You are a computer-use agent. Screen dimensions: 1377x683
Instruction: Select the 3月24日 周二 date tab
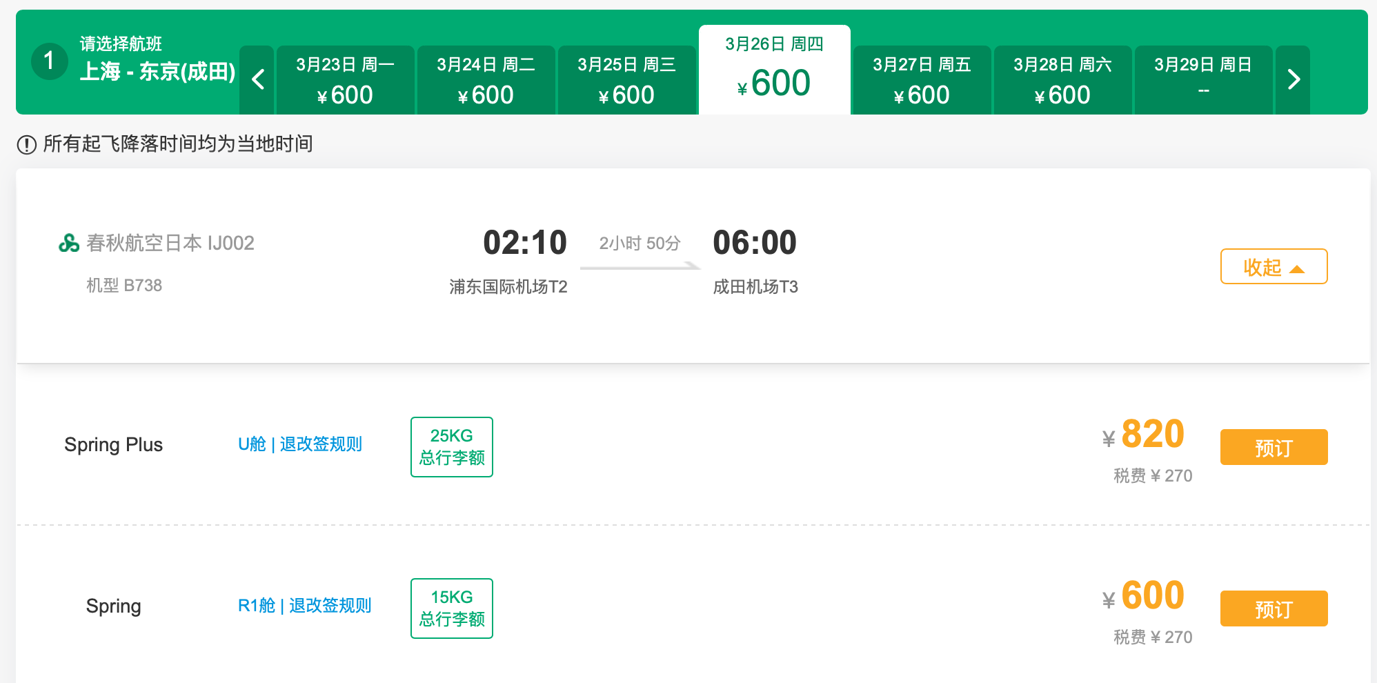[486, 80]
